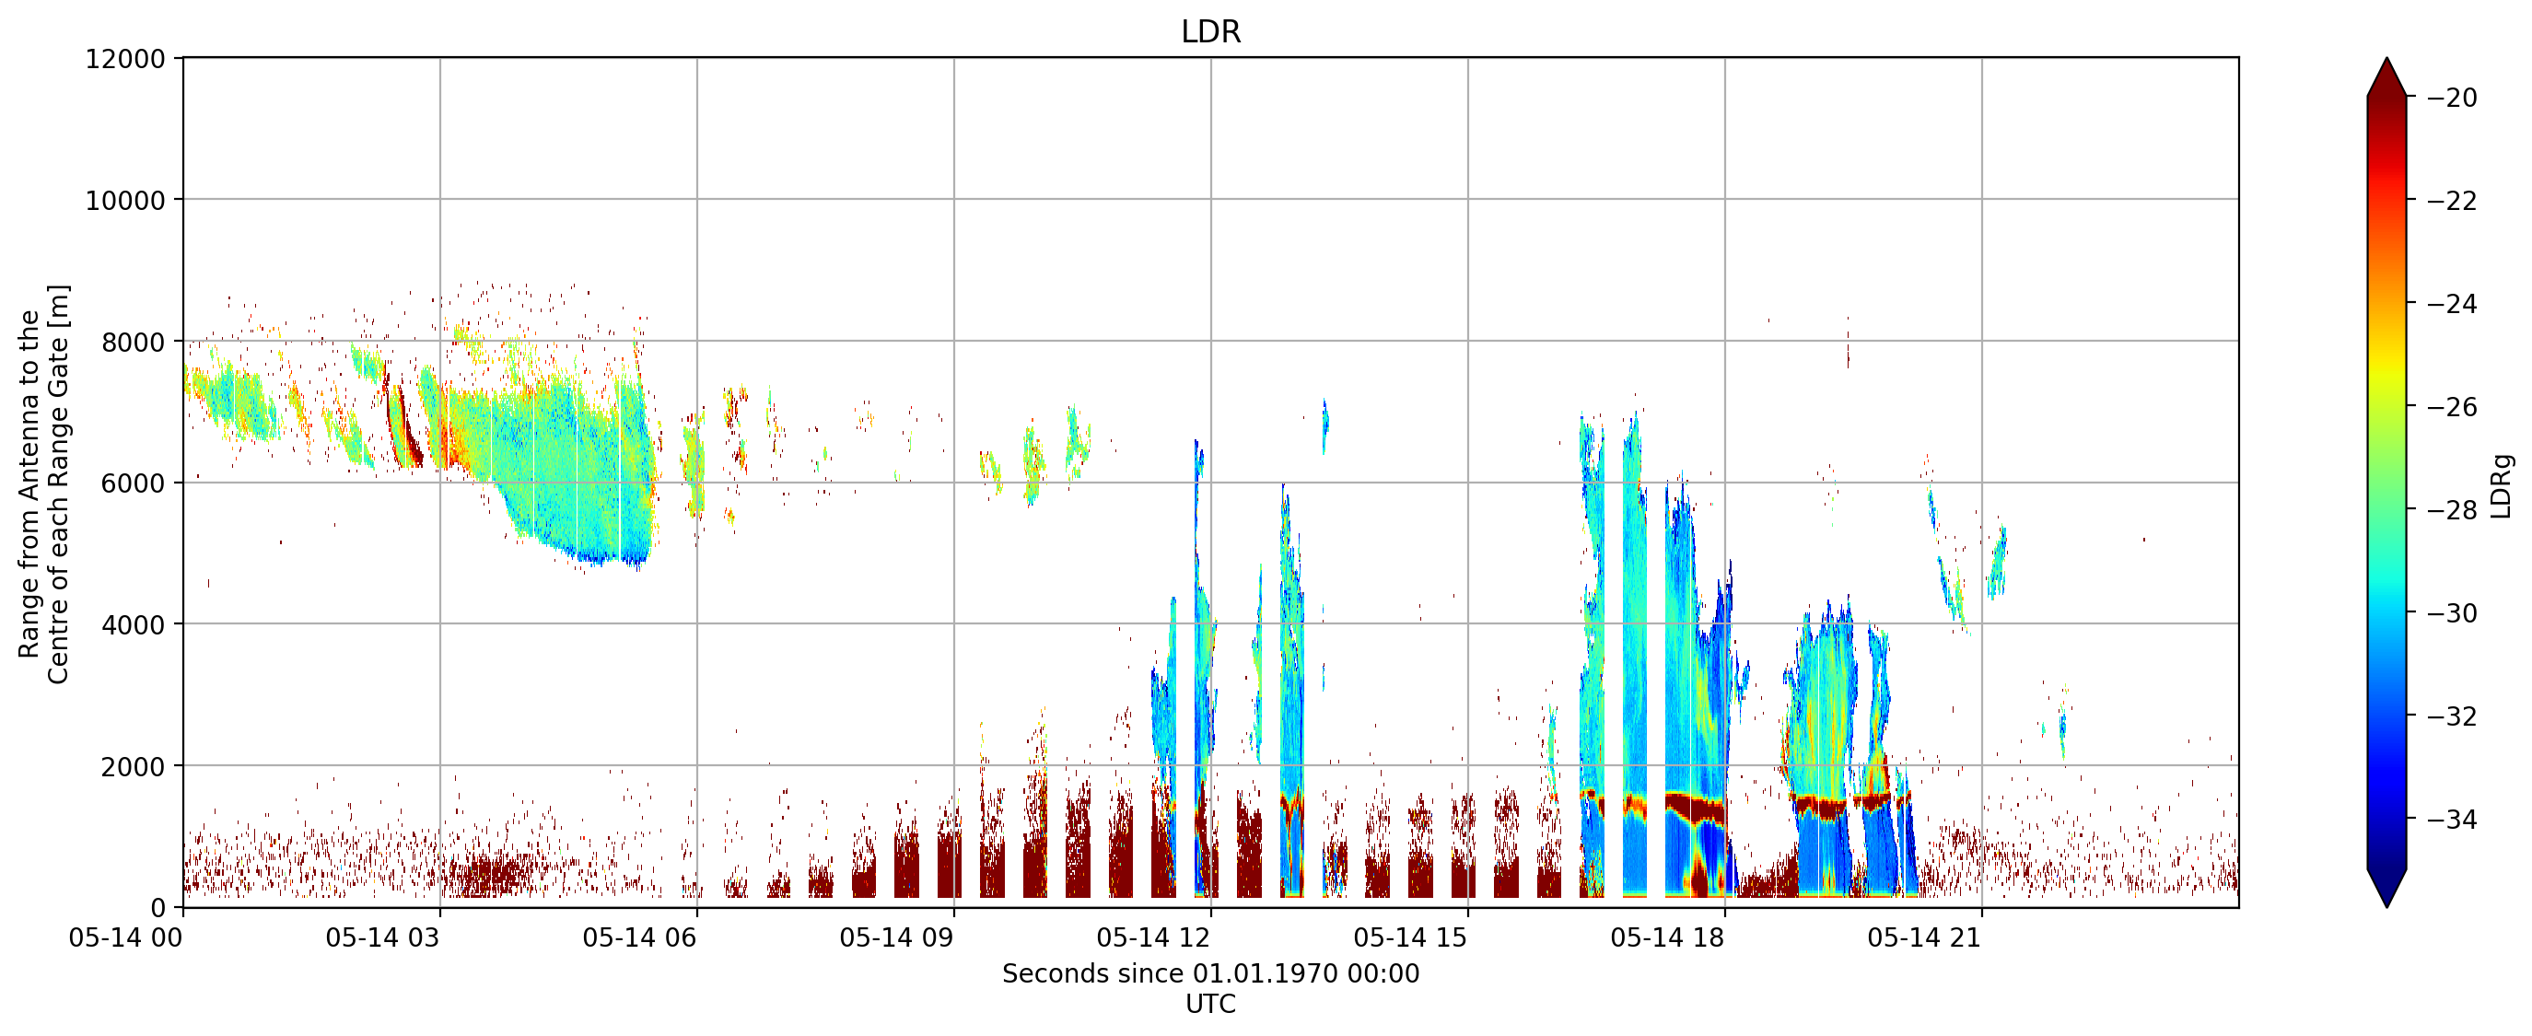Screen dimensions: 2532x1036
Task: Click the plot title "LDR"
Action: 1210,31
